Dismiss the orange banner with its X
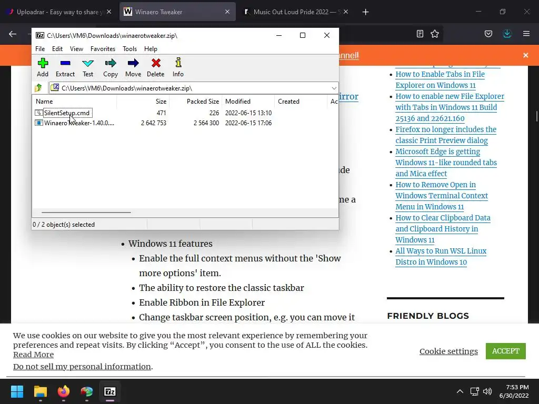The image size is (539, 404). (526, 55)
